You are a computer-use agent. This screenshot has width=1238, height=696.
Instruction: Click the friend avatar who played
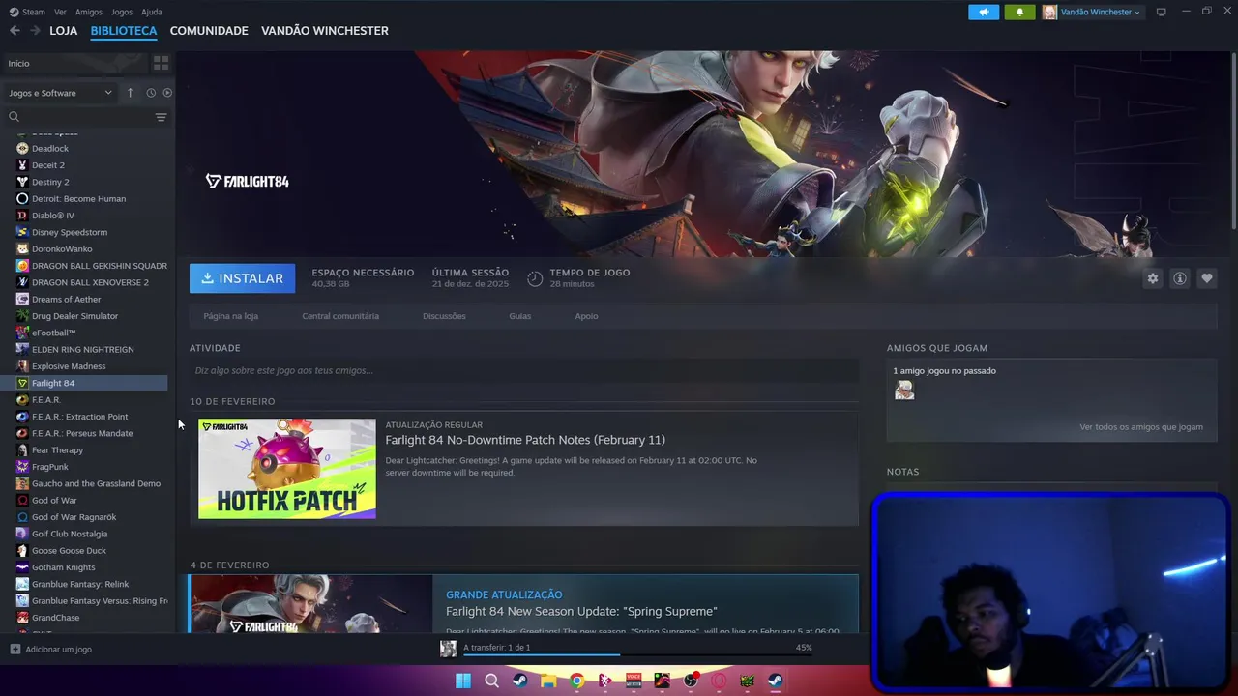point(904,391)
